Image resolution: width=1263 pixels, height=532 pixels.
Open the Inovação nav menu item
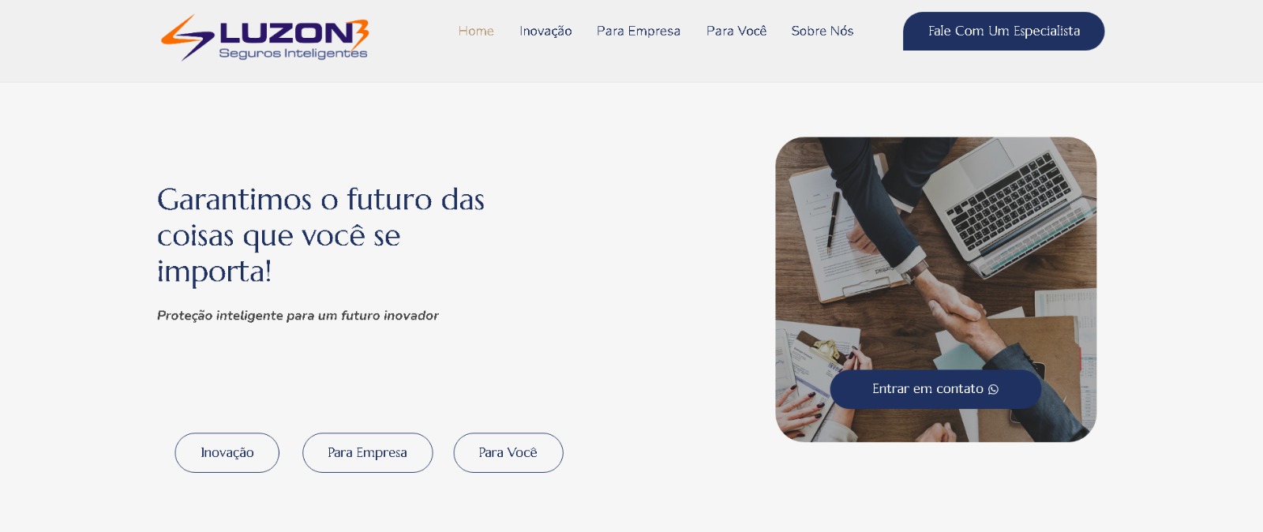pyautogui.click(x=545, y=31)
